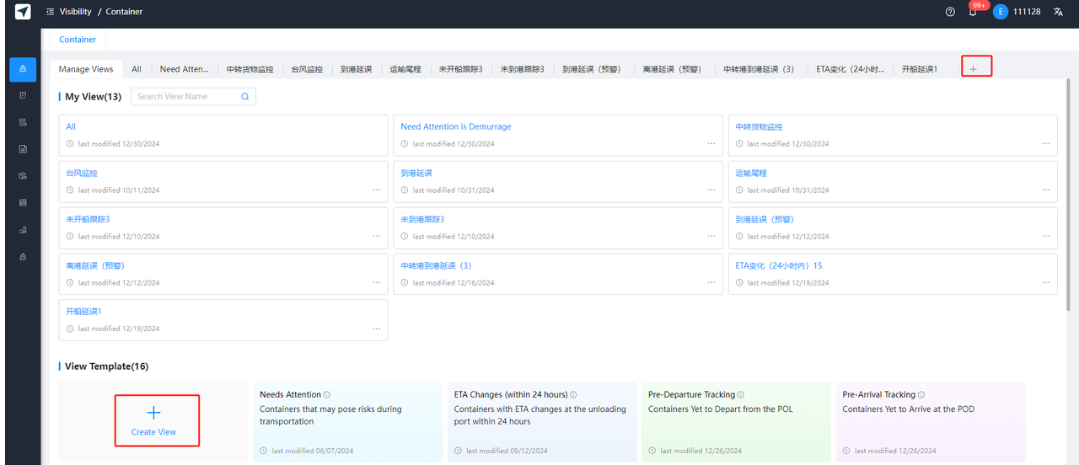Open the 开船延误1 tab
This screenshot has height=465, width=1079.
[920, 69]
